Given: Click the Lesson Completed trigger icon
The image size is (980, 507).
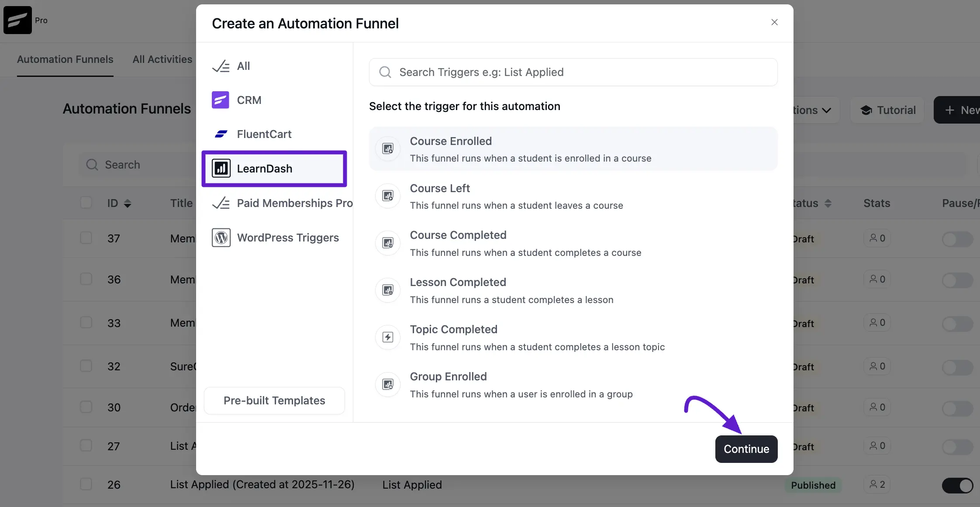Looking at the screenshot, I should point(388,290).
